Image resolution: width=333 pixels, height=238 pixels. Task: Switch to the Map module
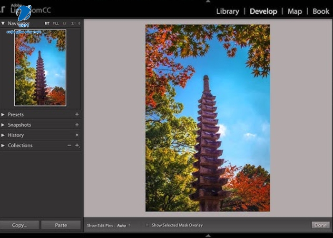tap(294, 11)
